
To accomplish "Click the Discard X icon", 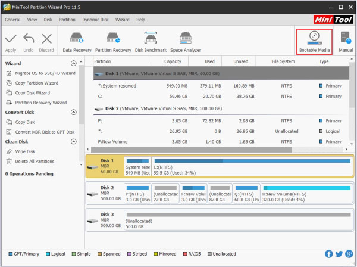I will [x=46, y=39].
